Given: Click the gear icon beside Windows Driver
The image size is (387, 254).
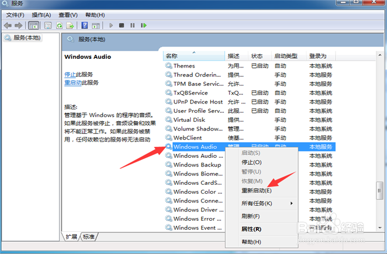Looking at the screenshot, I should 169,210.
